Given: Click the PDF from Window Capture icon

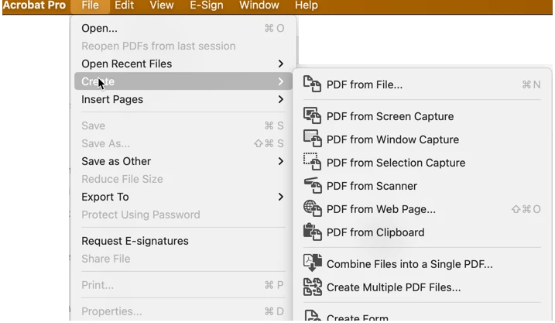Looking at the screenshot, I should 312,139.
